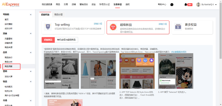The height and width of the screenshot is (106, 222).
Task: Open notifications bell icon
Action: [186, 5]
